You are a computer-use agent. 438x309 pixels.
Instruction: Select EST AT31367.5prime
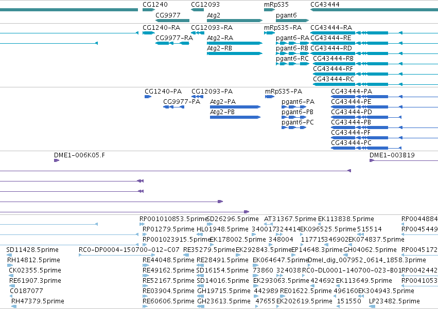point(290,219)
